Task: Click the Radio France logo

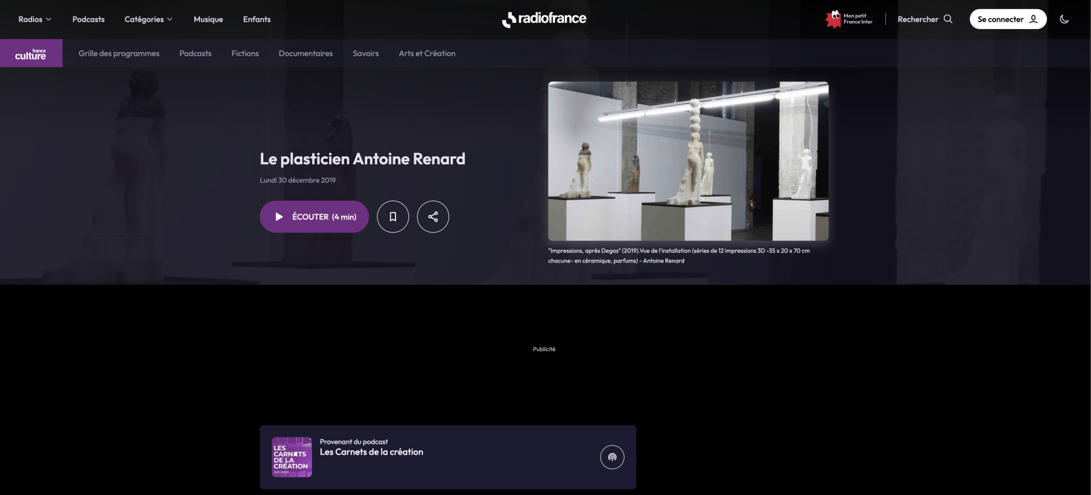Action: point(544,19)
